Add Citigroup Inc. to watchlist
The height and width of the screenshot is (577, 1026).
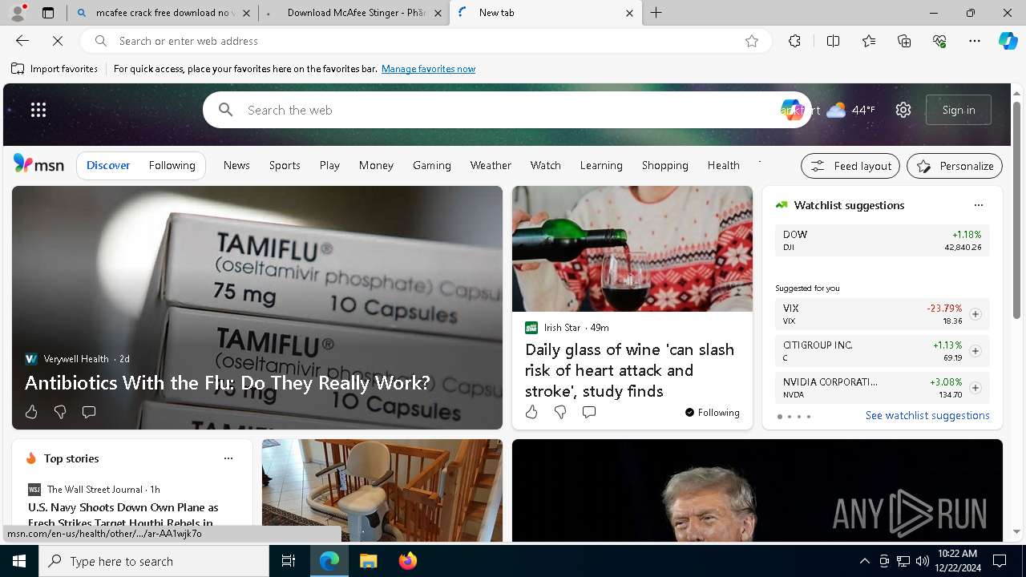point(976,351)
